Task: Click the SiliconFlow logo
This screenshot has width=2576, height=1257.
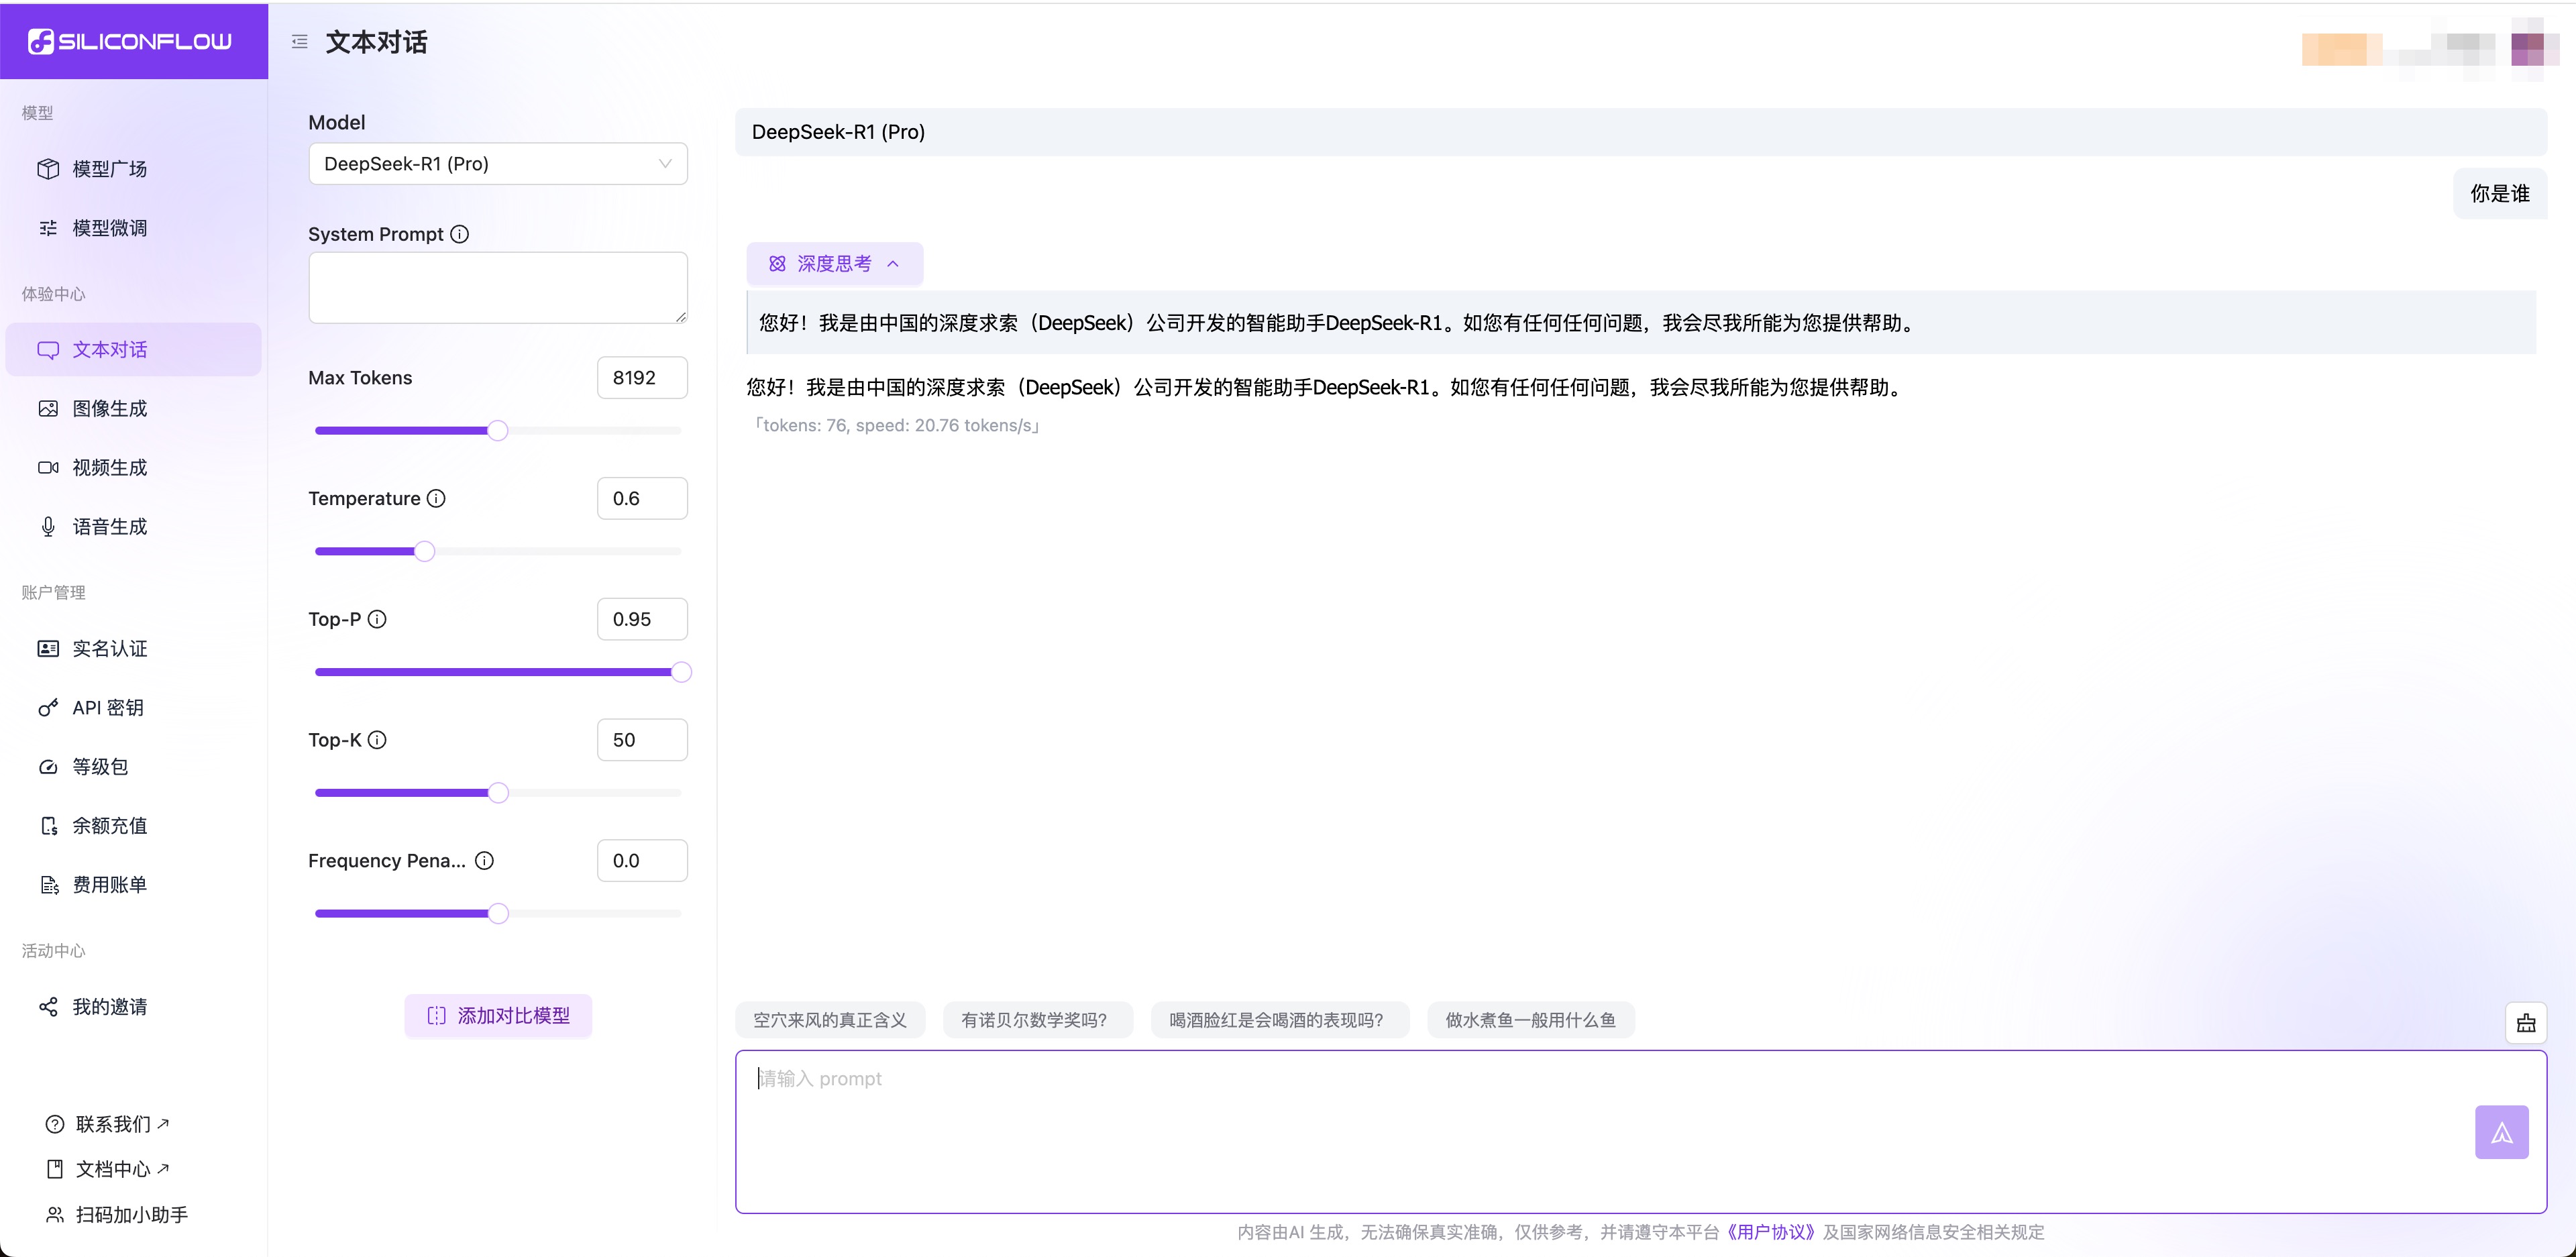Action: (x=131, y=41)
